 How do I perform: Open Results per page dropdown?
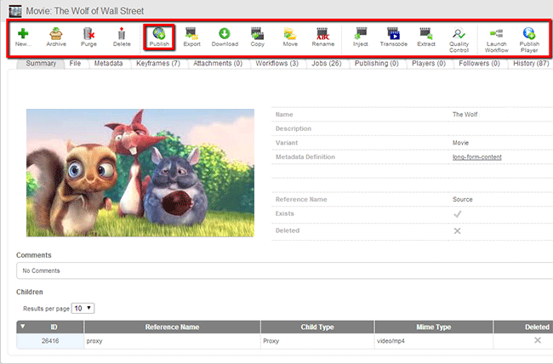[83, 308]
